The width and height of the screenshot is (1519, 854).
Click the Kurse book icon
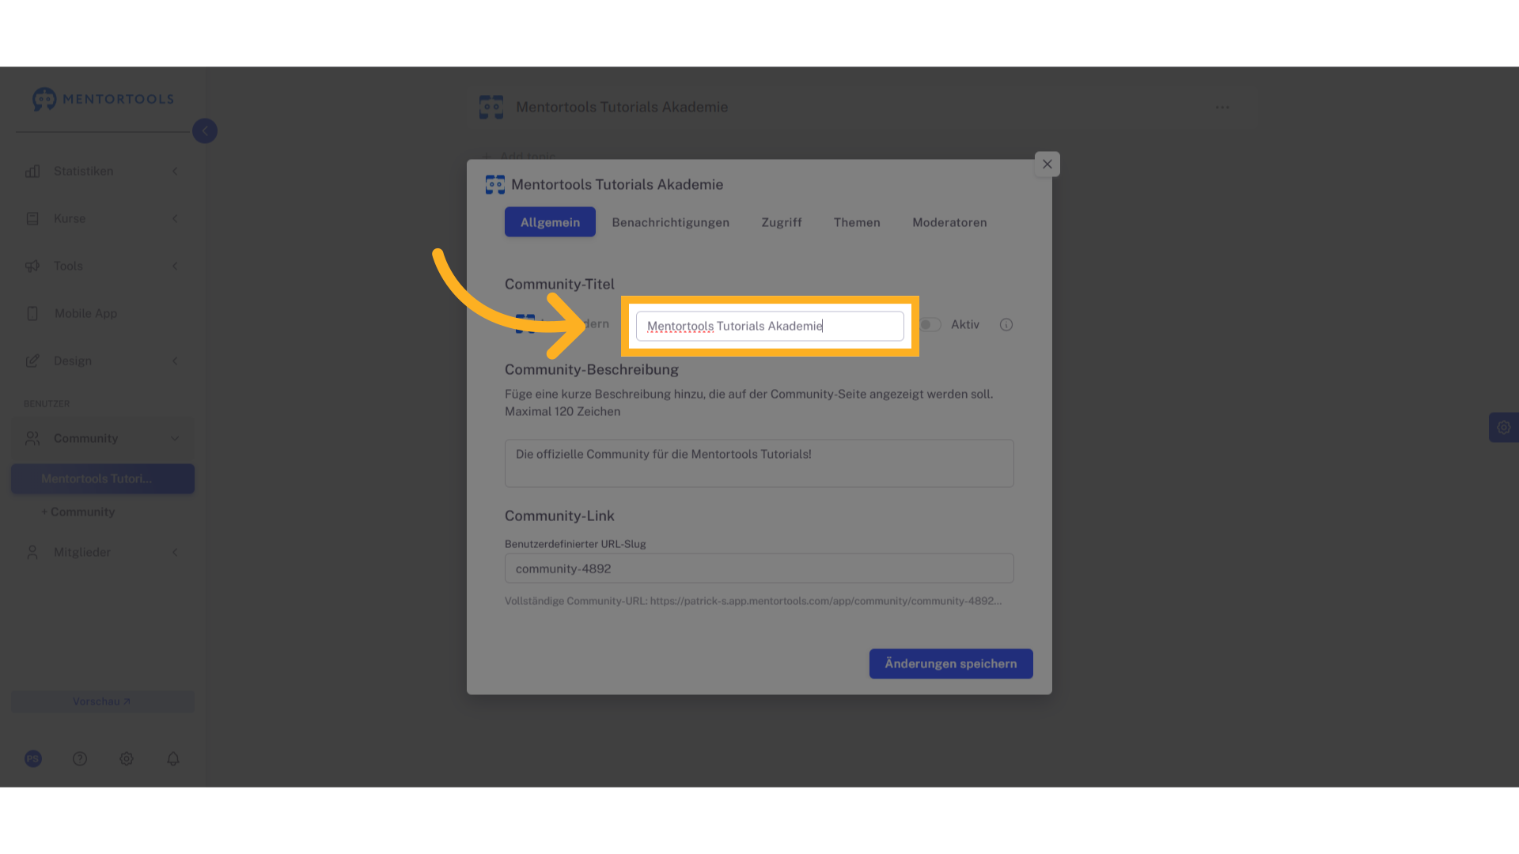32,219
